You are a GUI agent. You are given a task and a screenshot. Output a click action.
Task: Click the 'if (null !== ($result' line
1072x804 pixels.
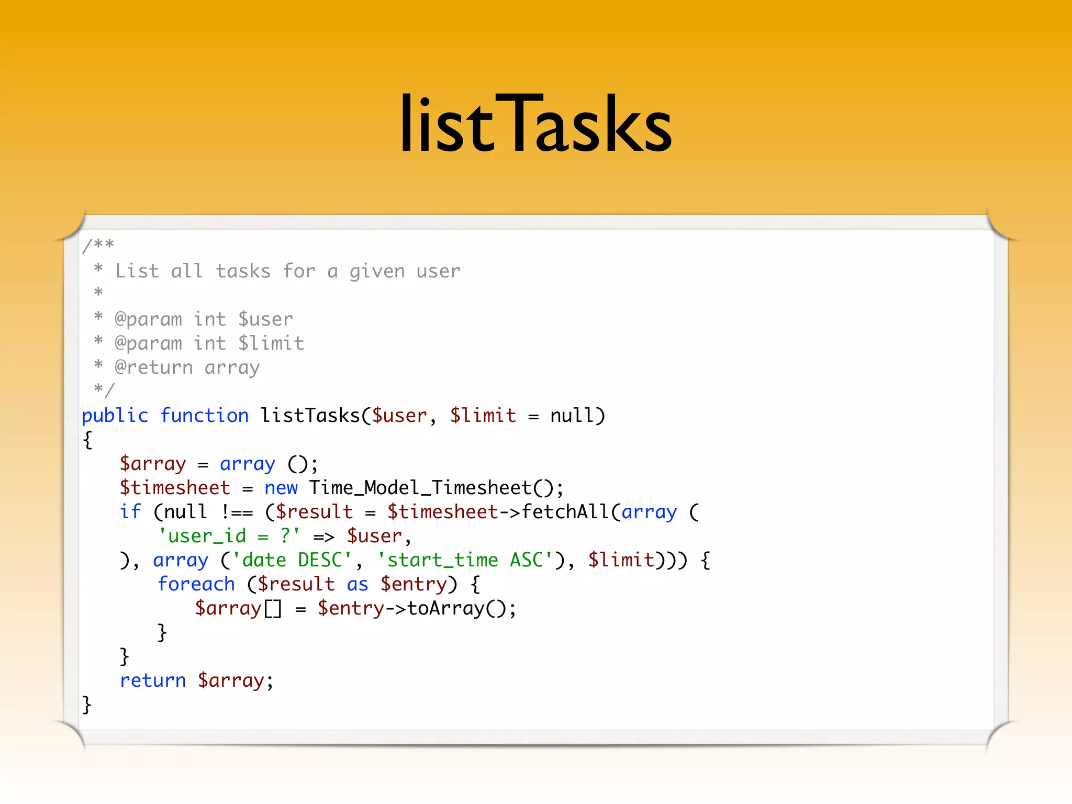click(x=409, y=512)
